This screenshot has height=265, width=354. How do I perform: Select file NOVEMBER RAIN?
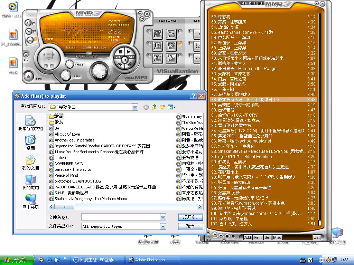point(66,164)
